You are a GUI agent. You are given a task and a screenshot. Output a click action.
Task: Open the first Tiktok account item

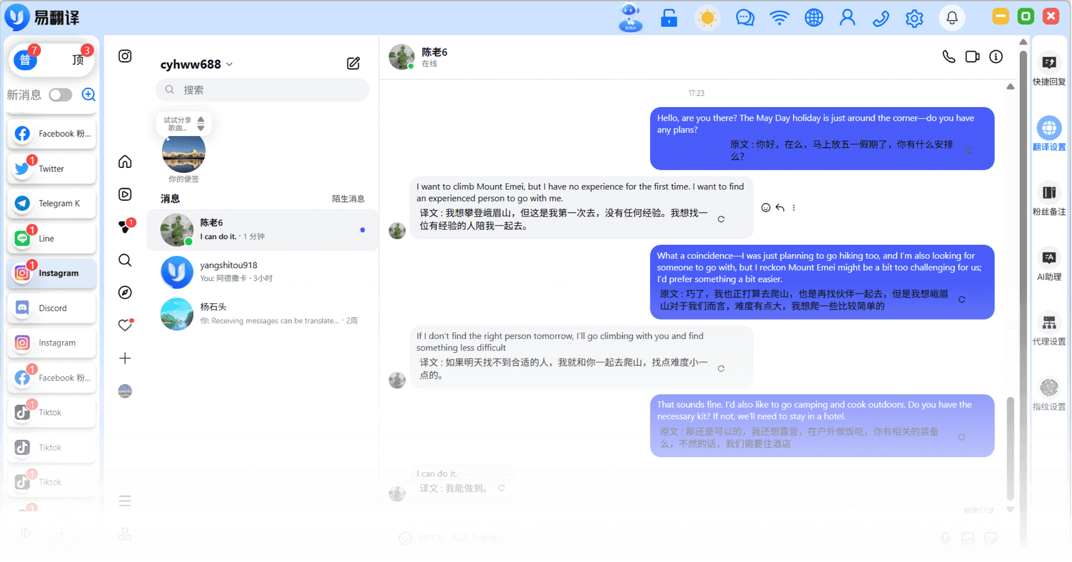51,413
